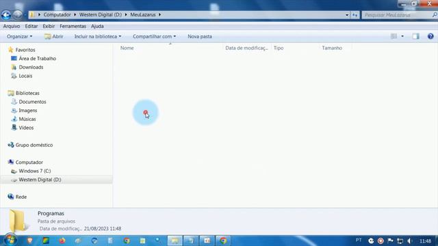Open the Chrome window at taskbar right
Viewport: 438px width, 246px height.
coord(223,241)
